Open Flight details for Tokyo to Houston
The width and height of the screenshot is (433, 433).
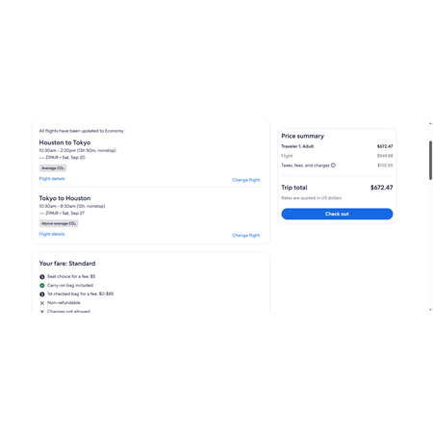[x=52, y=234]
